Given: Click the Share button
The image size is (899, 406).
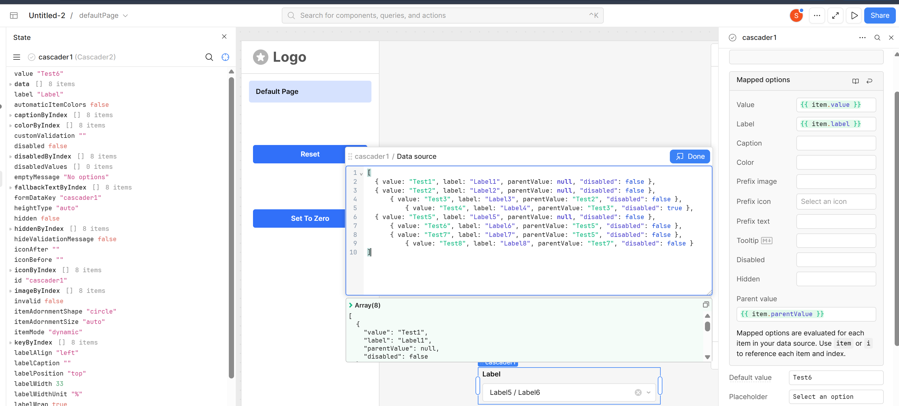Looking at the screenshot, I should pos(879,15).
